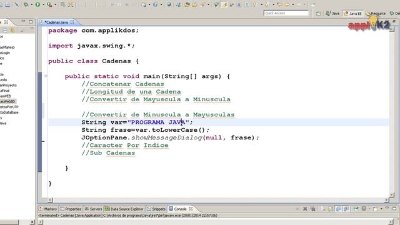400x225 pixels.
Task: Switch to the Java EE perspective
Action: (x=352, y=14)
